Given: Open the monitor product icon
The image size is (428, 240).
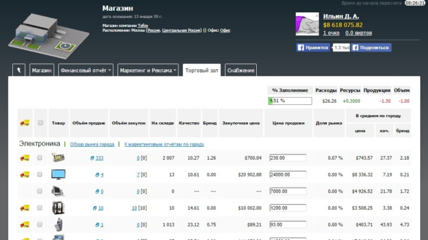Looking at the screenshot, I should coord(58,175).
